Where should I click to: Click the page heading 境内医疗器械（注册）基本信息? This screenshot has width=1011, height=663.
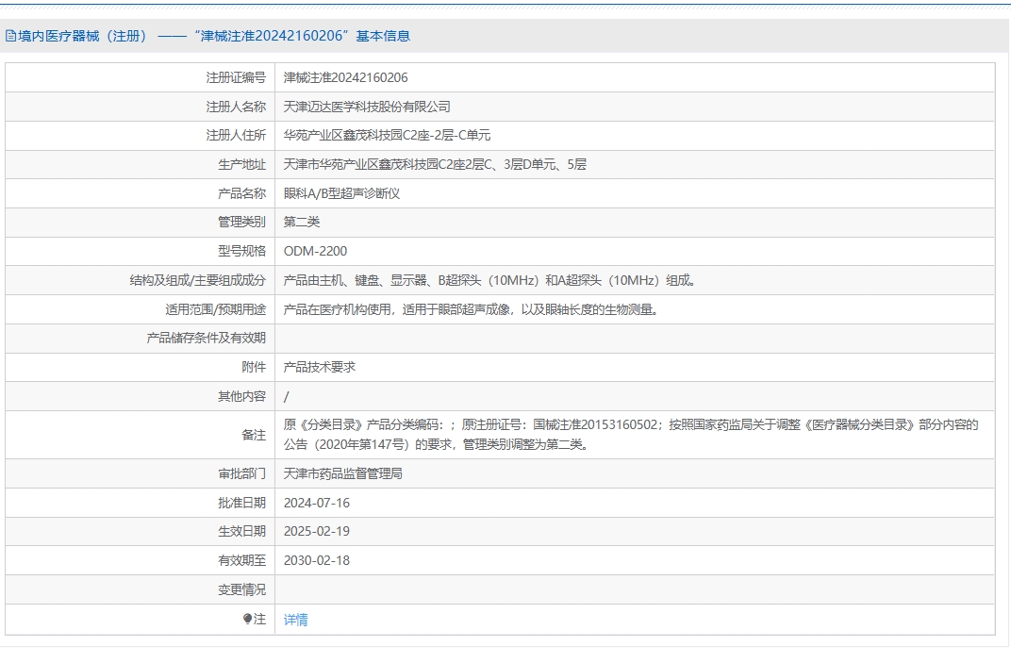(213, 36)
